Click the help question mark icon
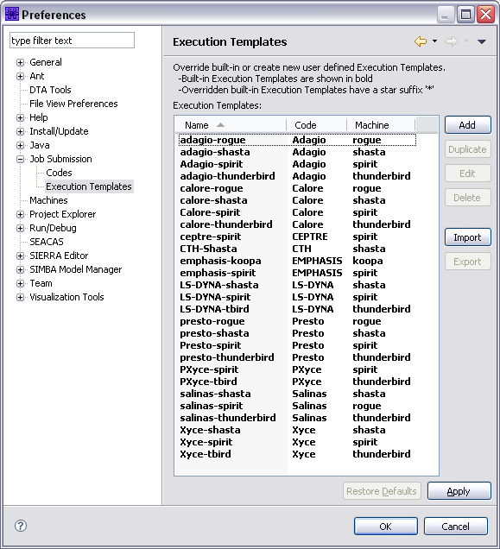The height and width of the screenshot is (549, 500). (x=21, y=526)
